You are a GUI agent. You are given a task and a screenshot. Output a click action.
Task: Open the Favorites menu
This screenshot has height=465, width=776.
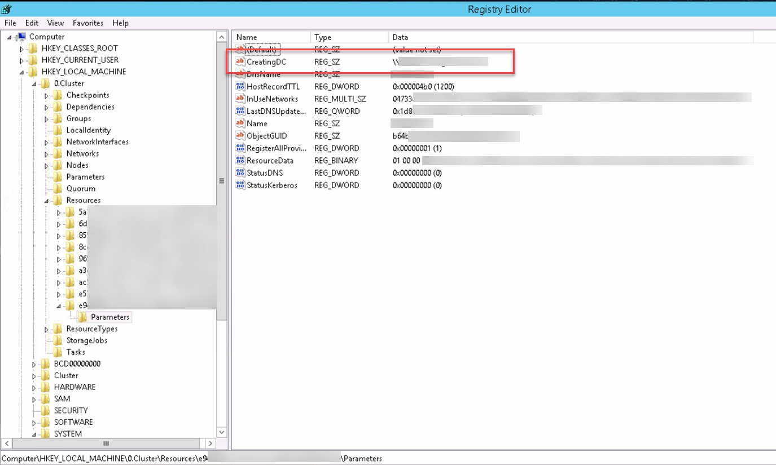pyautogui.click(x=87, y=23)
